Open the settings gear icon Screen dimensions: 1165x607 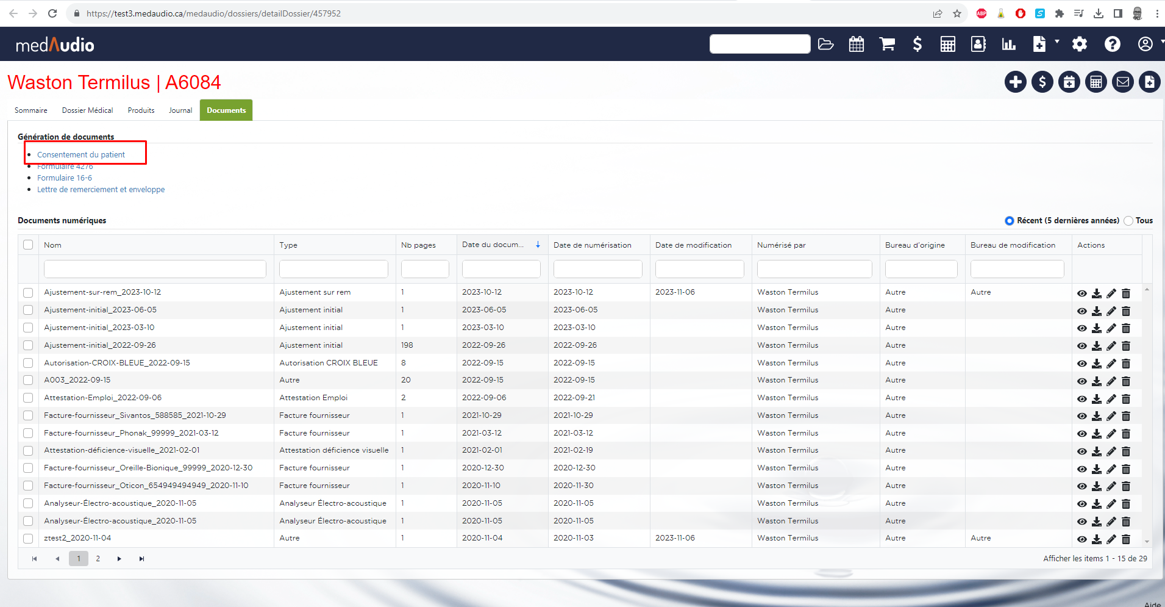(1079, 44)
